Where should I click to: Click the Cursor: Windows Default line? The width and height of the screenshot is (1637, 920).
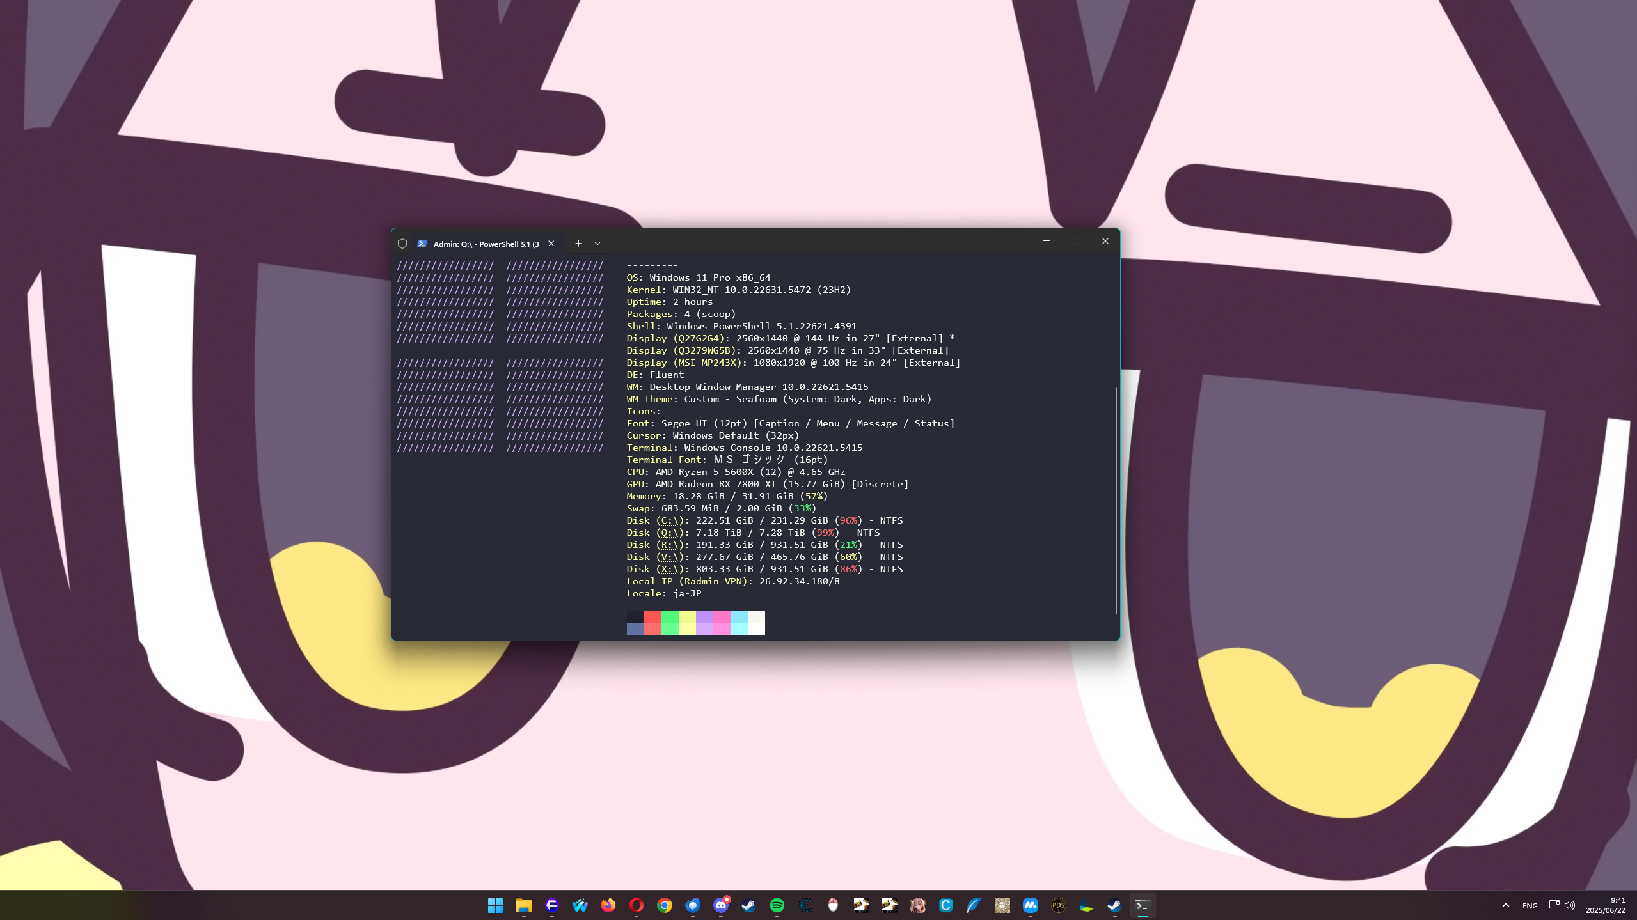pos(713,435)
